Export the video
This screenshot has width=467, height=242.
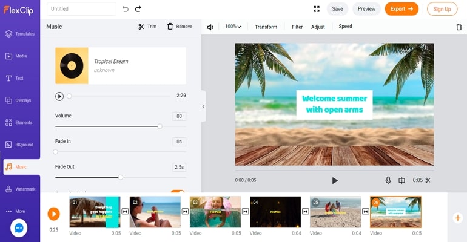401,9
